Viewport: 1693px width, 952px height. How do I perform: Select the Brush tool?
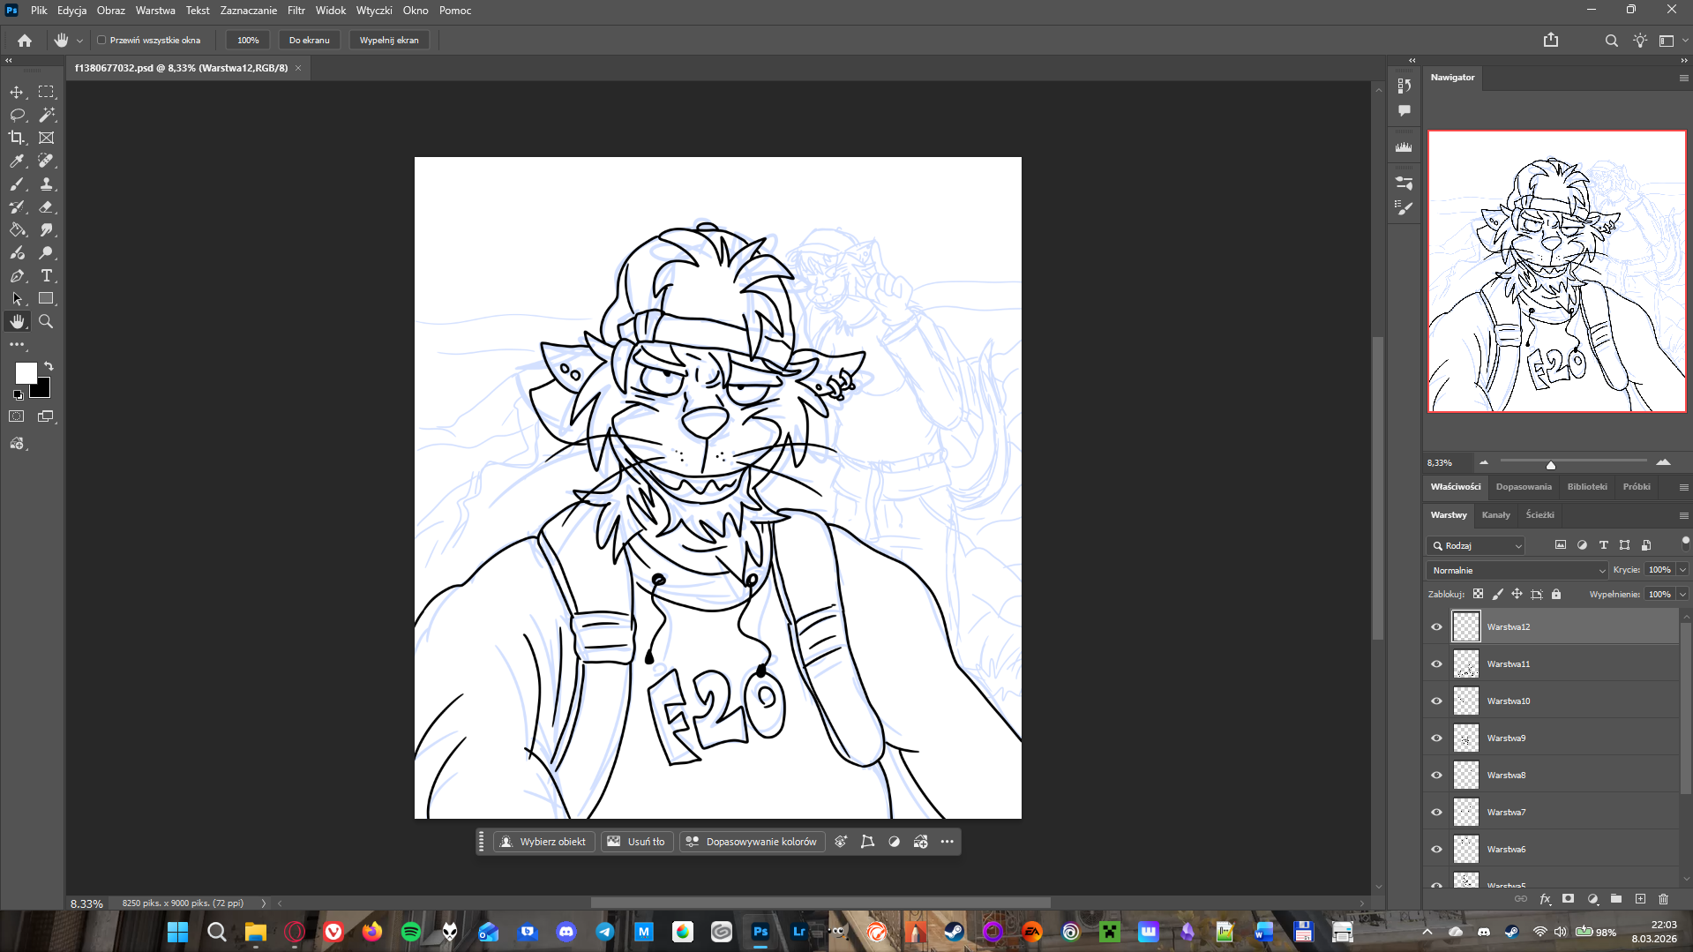17,184
